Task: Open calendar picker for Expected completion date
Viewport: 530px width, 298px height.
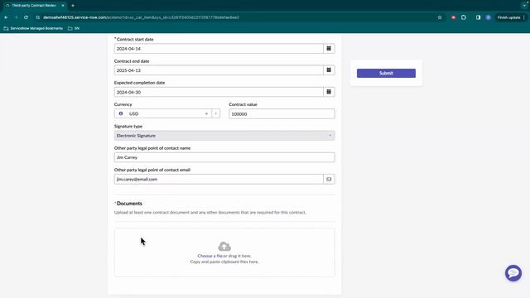Action: point(329,92)
